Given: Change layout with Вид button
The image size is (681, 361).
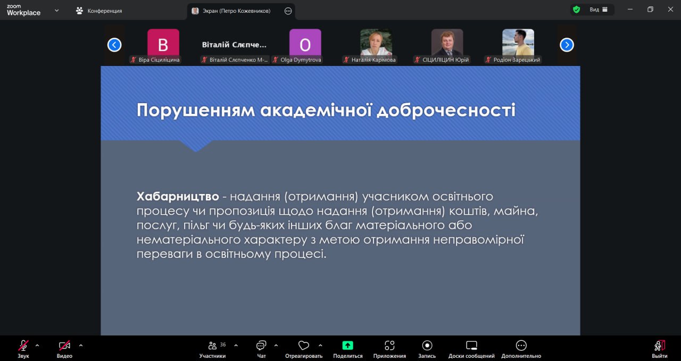Looking at the screenshot, I should point(599,10).
